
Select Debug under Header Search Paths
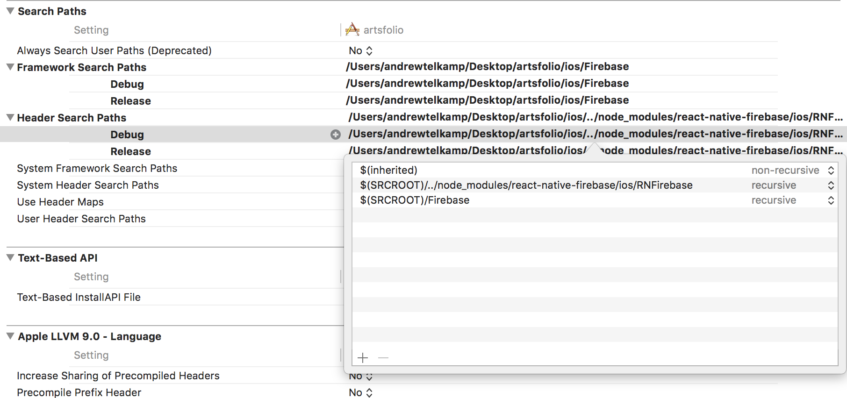[x=127, y=135]
